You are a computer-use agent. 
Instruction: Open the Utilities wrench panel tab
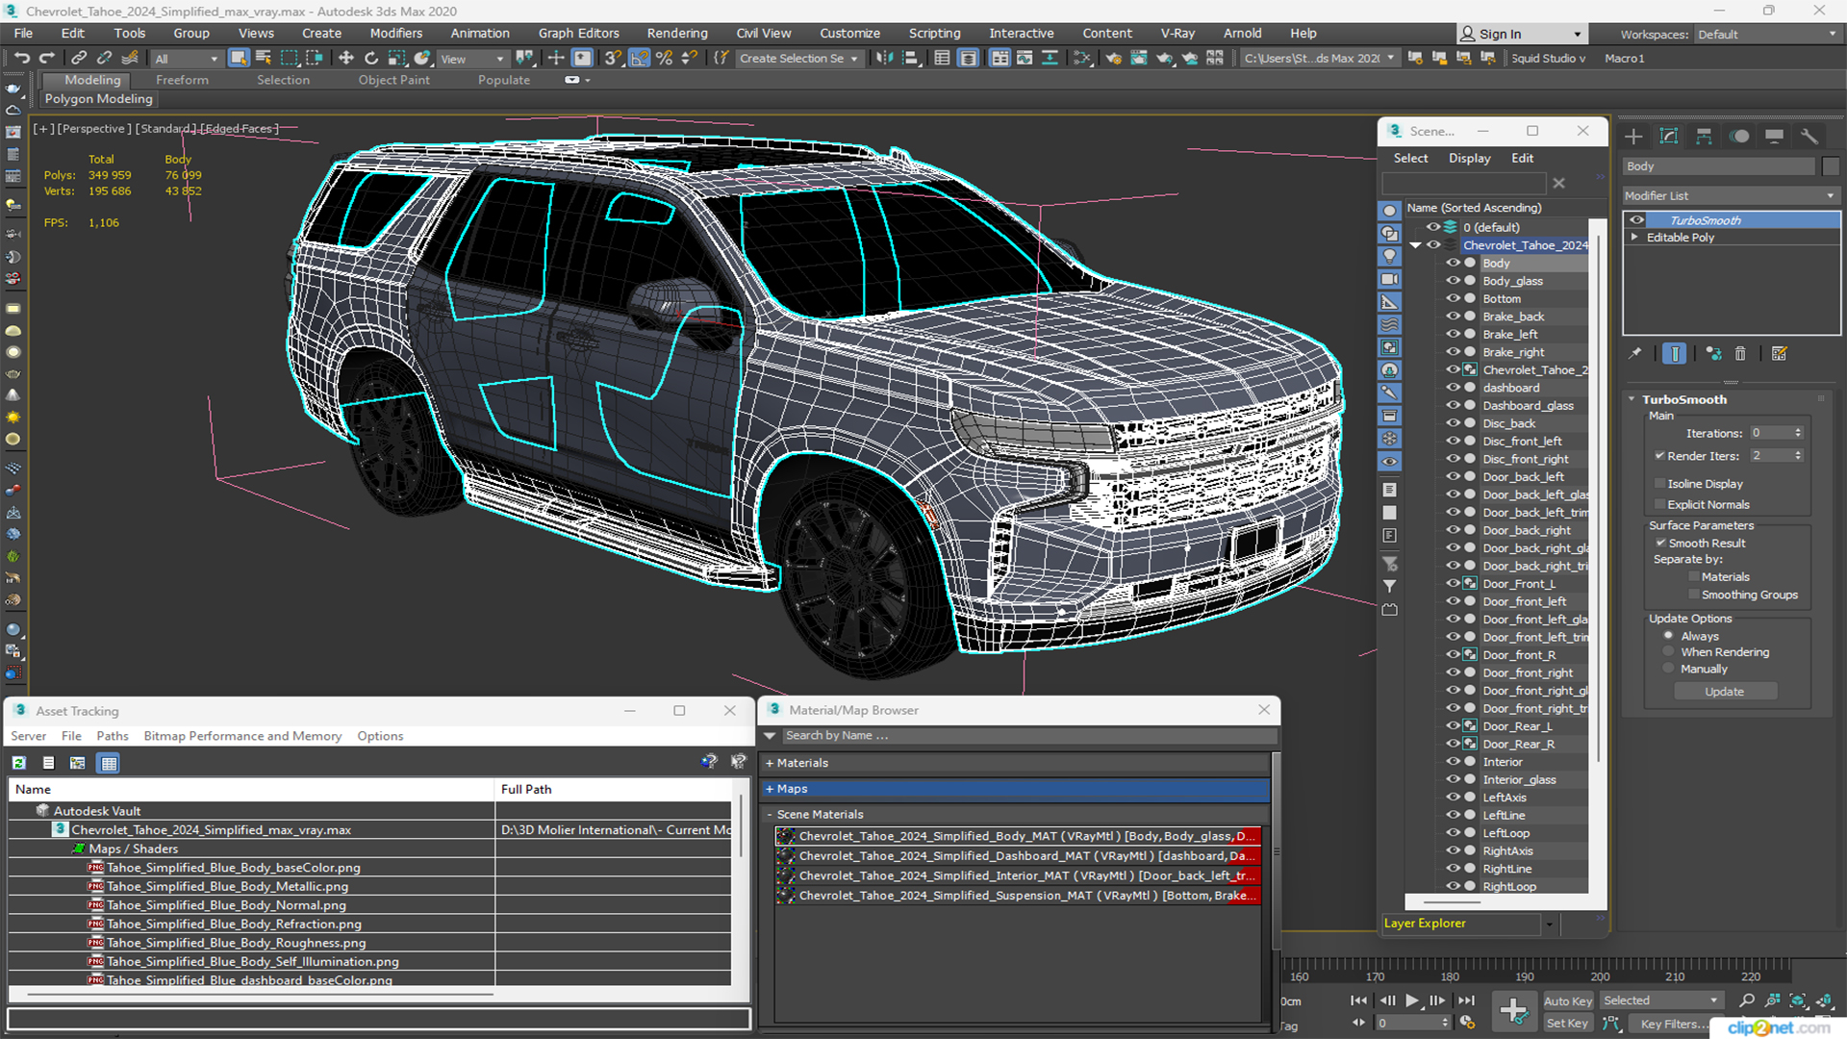[1809, 137]
